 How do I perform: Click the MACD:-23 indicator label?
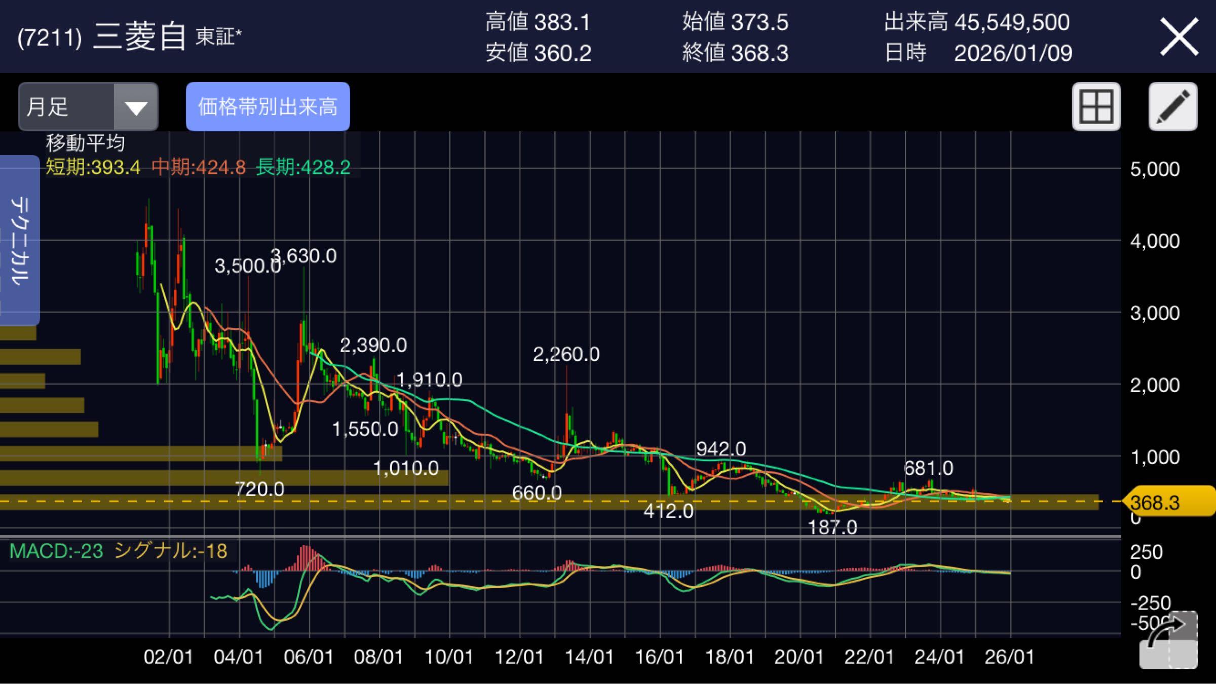click(x=56, y=551)
